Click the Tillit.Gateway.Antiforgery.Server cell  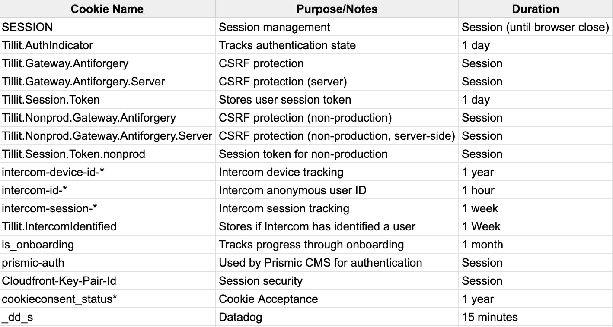pyautogui.click(x=108, y=82)
